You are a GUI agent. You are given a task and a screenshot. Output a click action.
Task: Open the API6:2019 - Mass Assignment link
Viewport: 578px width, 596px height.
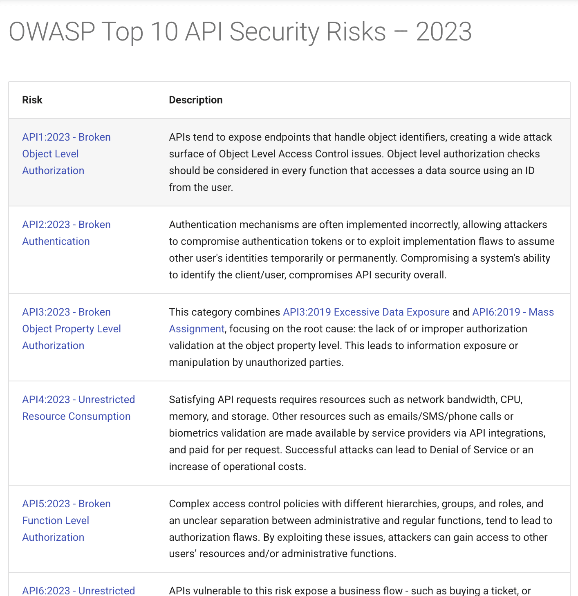(513, 312)
